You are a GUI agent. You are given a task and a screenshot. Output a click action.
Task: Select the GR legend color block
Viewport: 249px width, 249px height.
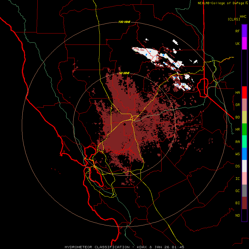(244, 105)
